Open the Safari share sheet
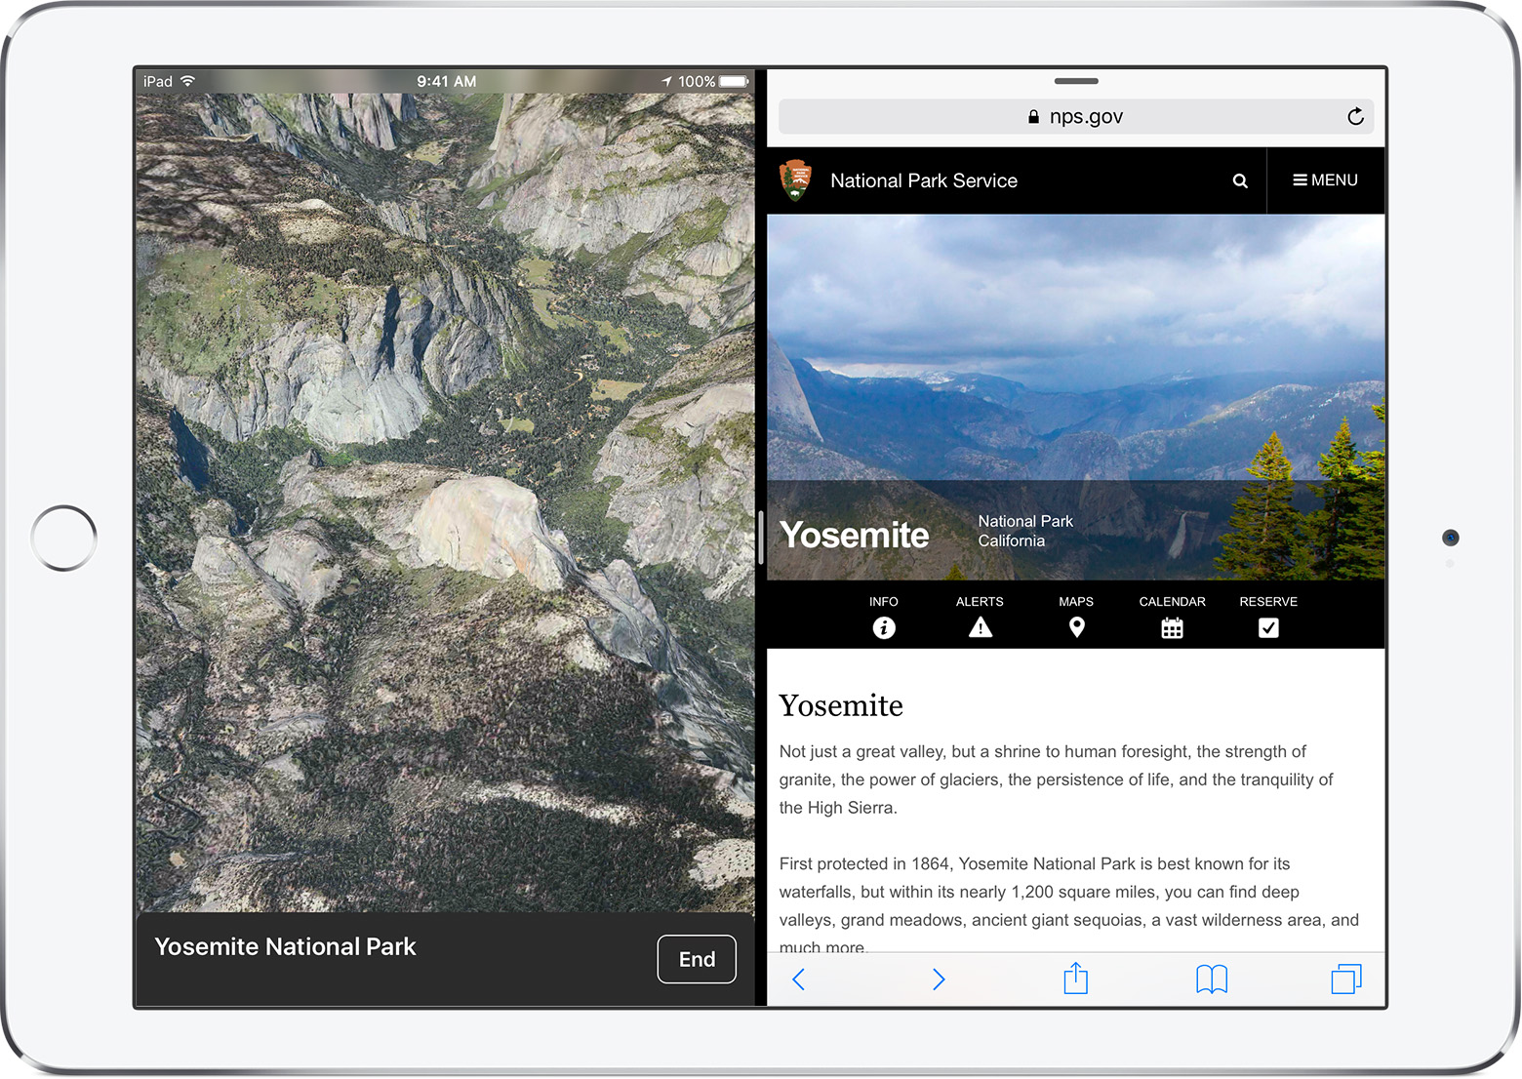The width and height of the screenshot is (1522, 1079). coord(1075,978)
